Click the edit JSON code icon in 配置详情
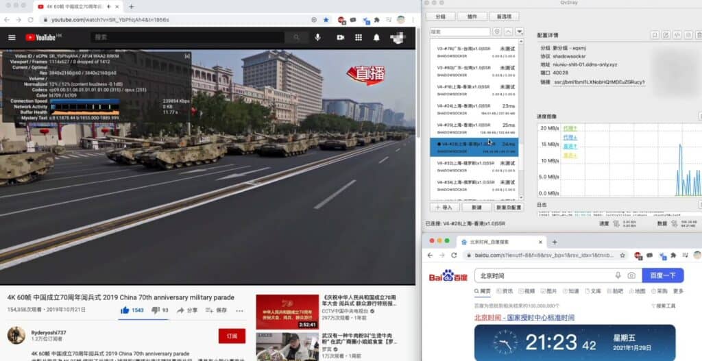The width and height of the screenshot is (702, 361). tap(677, 35)
